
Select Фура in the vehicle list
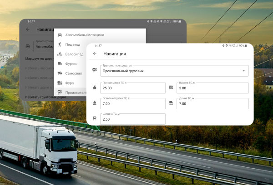coord(70,83)
